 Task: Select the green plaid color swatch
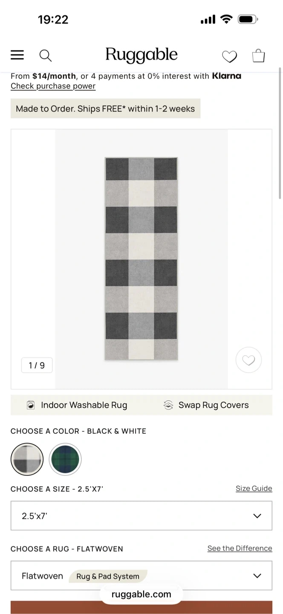click(65, 459)
